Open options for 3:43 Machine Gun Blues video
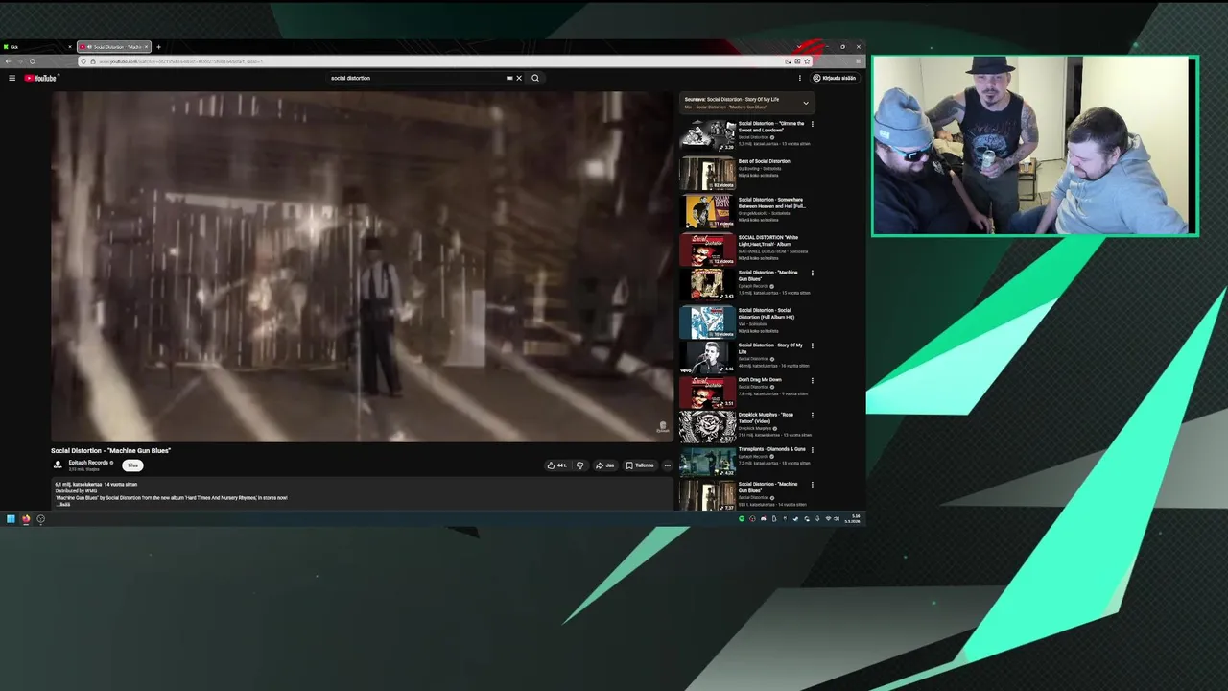Viewport: 1228px width, 691px height. click(x=812, y=273)
